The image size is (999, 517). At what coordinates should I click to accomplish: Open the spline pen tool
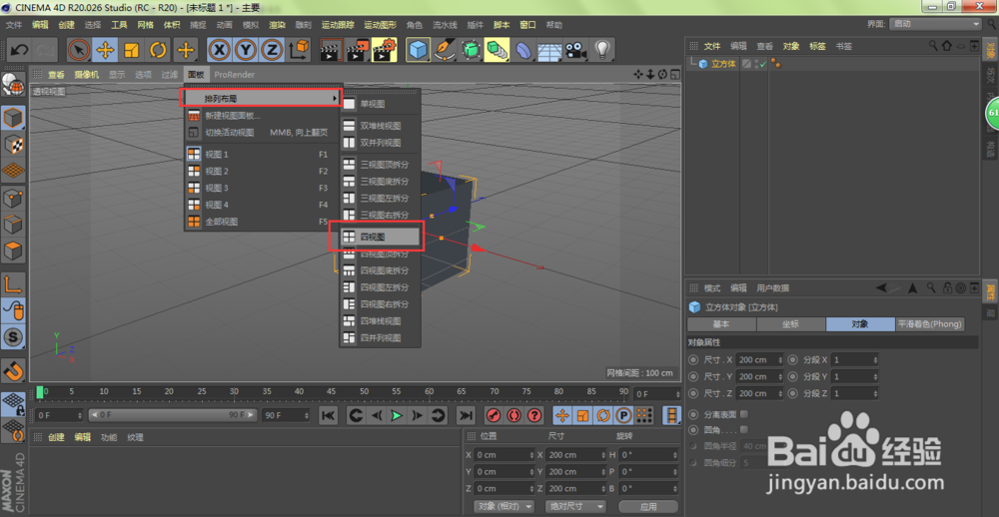445,50
